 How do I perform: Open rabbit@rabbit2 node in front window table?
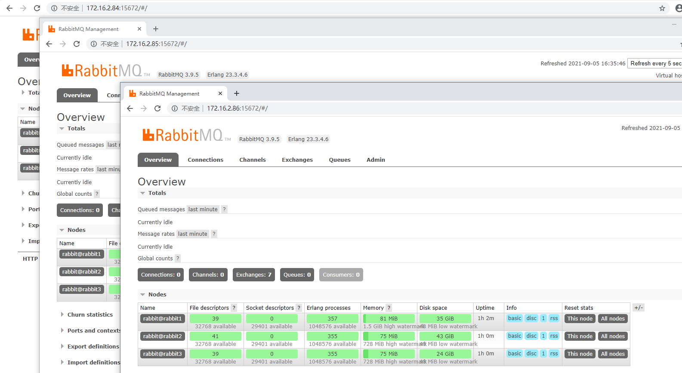pyautogui.click(x=163, y=336)
